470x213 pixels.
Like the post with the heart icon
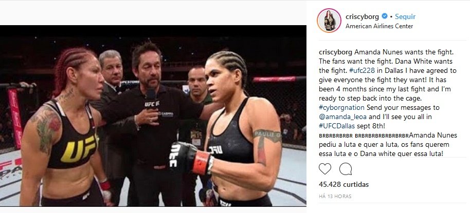point(324,169)
